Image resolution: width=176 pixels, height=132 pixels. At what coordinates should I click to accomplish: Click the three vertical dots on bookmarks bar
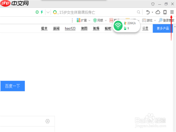[x=72, y=20]
